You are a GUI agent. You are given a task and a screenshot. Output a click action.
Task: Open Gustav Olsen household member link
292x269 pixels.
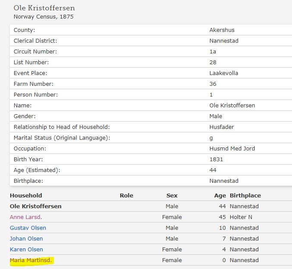(x=28, y=228)
